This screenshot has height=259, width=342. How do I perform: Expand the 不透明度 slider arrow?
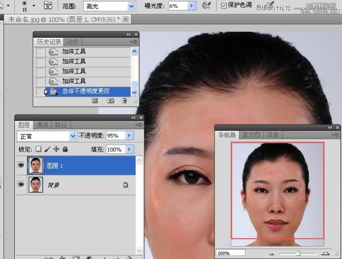click(130, 136)
